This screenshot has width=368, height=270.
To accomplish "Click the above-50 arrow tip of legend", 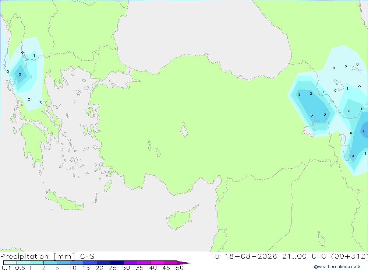I will (184, 263).
